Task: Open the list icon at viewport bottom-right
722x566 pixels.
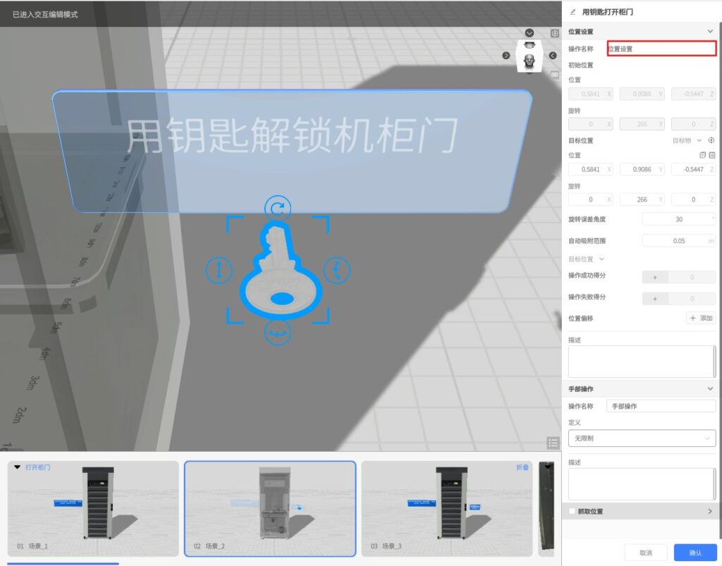Action: (x=553, y=443)
